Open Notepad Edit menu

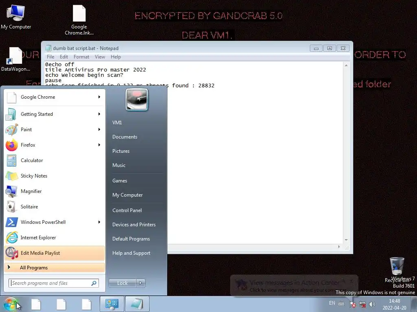pos(64,57)
